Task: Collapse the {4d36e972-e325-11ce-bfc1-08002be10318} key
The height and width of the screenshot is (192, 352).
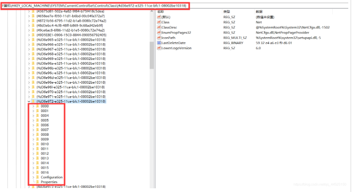Action: click(x=29, y=101)
